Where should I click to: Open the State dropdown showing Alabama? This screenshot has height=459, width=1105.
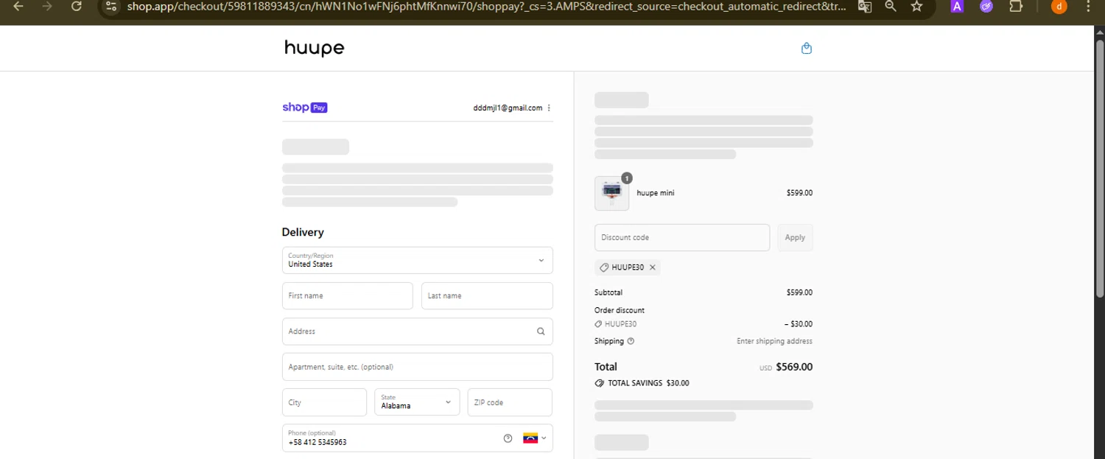pyautogui.click(x=417, y=402)
